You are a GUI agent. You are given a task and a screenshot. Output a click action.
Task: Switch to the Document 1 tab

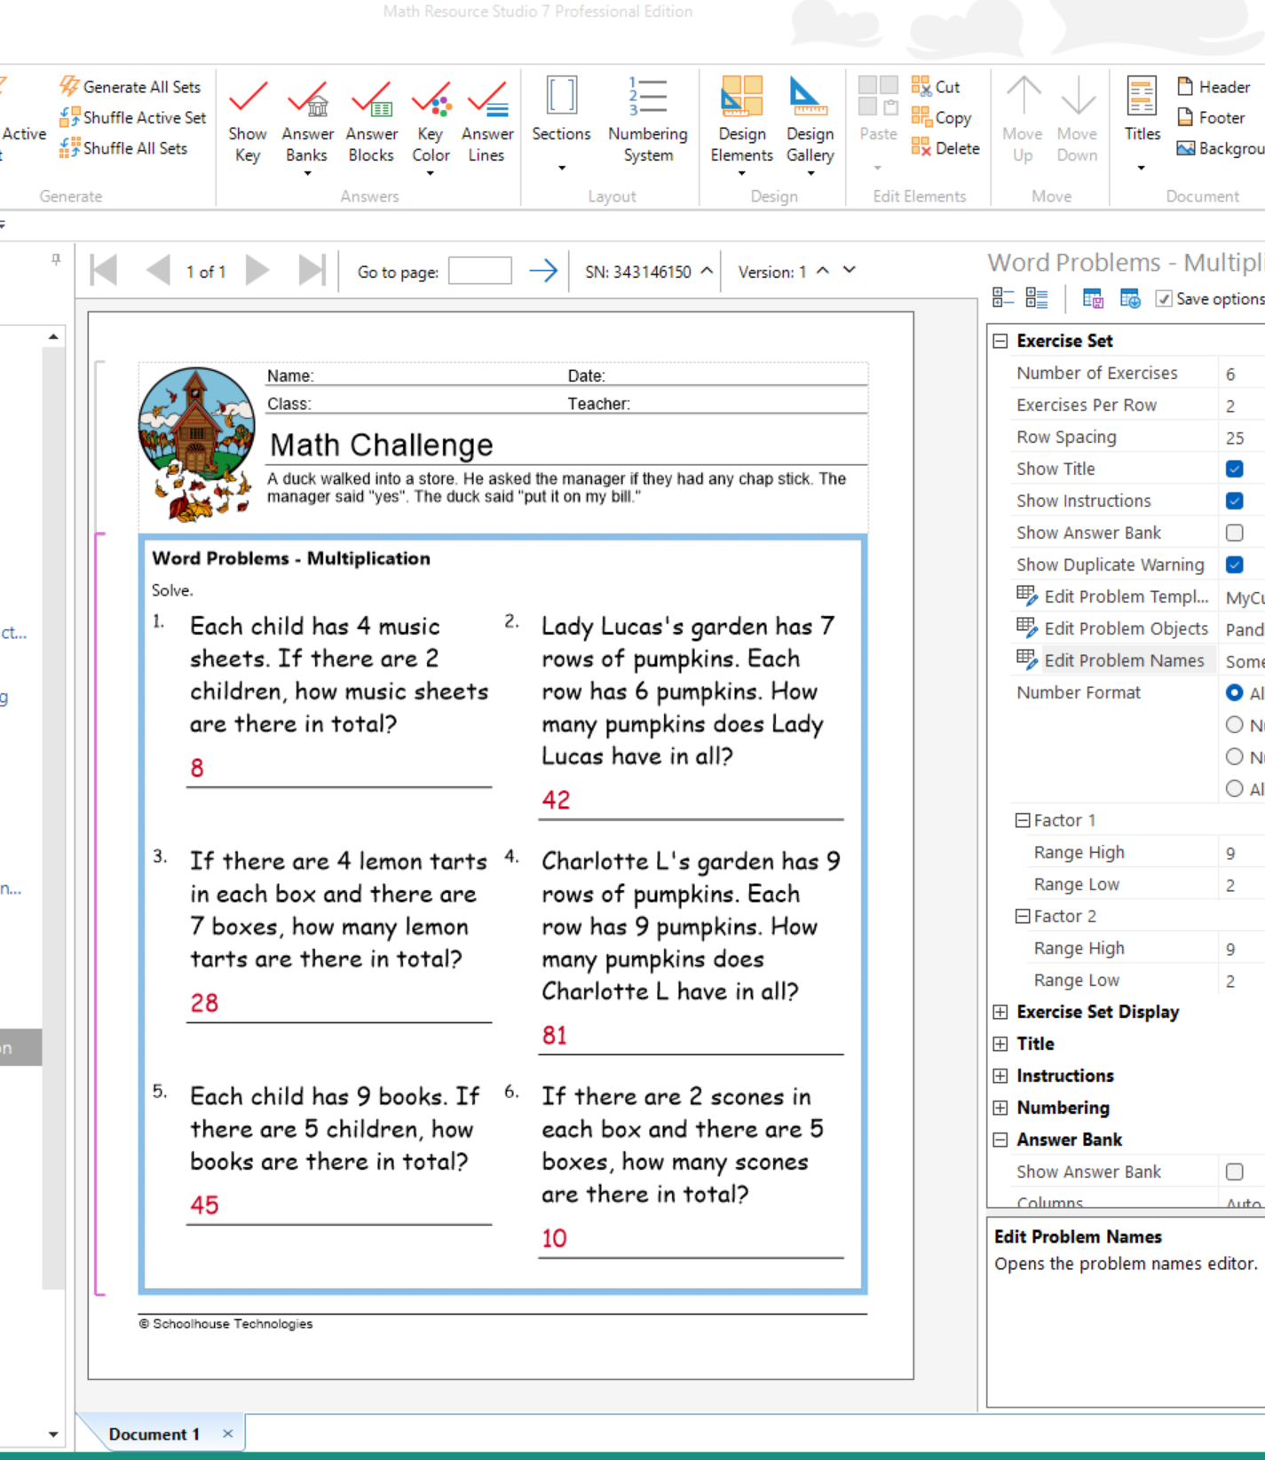[154, 1434]
